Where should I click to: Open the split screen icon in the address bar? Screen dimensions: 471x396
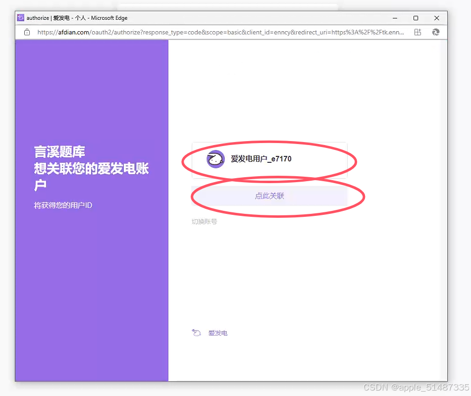pos(418,32)
